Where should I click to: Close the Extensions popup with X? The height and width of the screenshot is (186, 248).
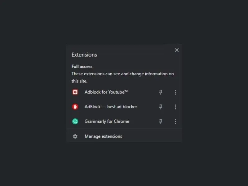177,50
